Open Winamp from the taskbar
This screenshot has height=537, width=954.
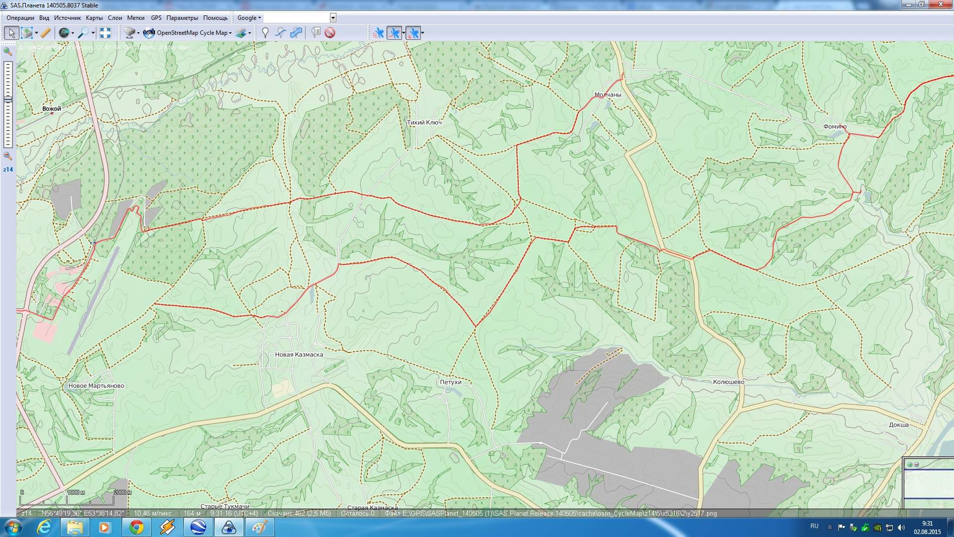(167, 527)
